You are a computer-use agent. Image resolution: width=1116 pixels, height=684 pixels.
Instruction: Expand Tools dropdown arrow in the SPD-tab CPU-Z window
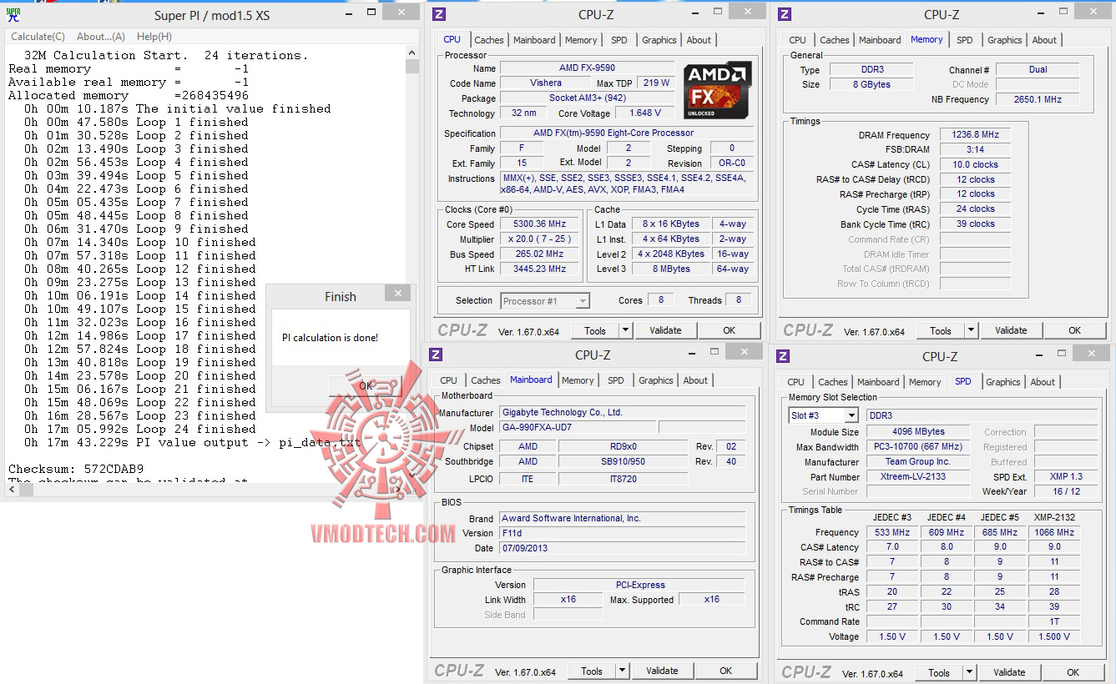(x=969, y=672)
